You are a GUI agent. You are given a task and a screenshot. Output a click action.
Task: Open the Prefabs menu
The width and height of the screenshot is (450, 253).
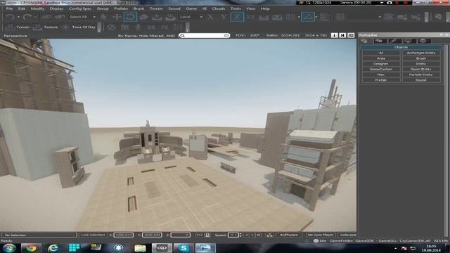[121, 8]
